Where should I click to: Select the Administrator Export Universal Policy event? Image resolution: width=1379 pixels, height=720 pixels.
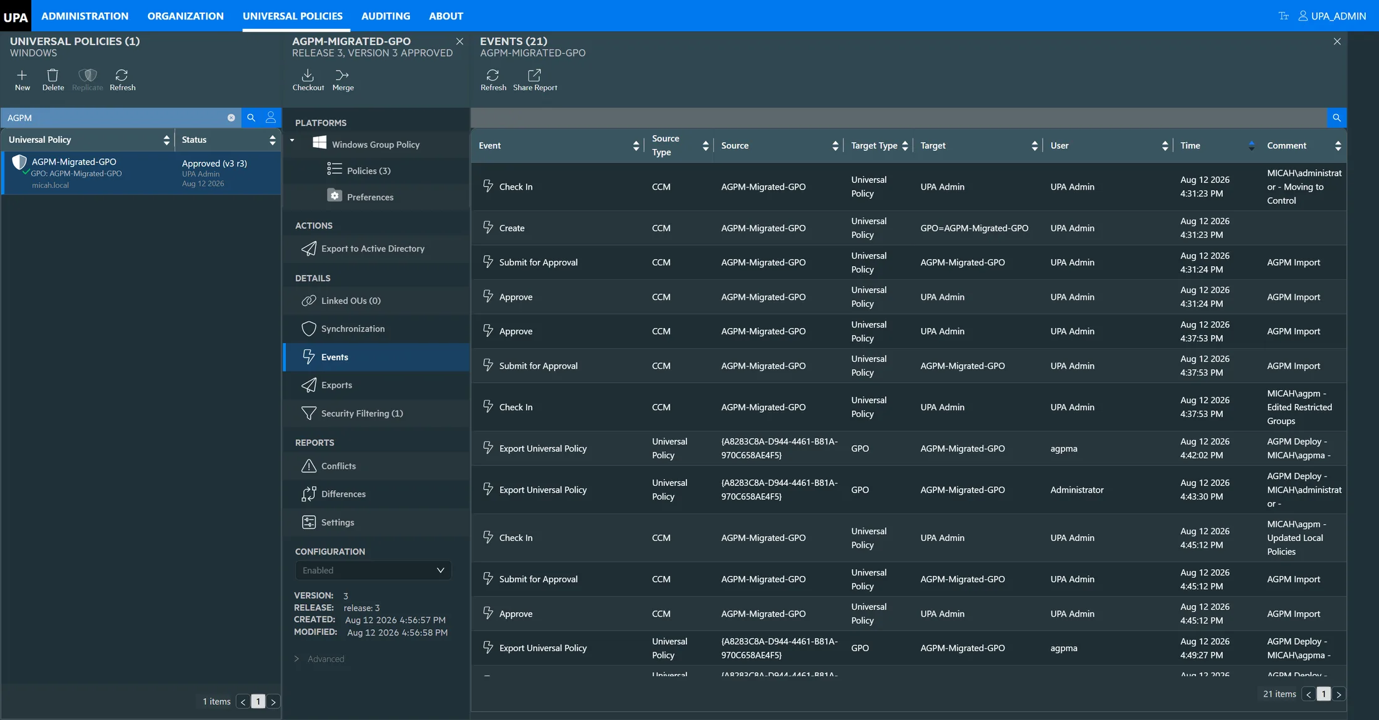pos(909,490)
